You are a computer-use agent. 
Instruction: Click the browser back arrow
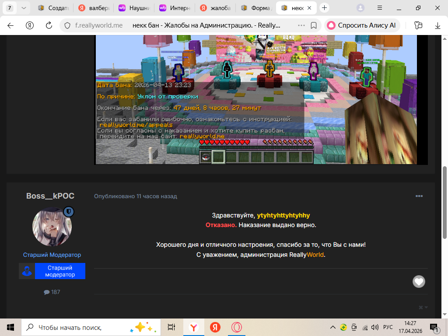point(10,25)
